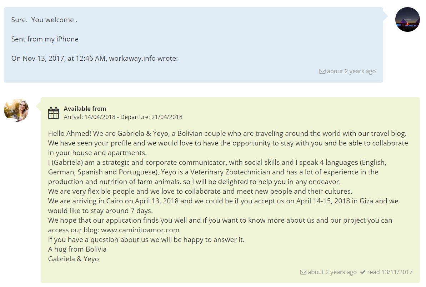Click the 'Gabriela & Yeyo' signature

coord(73,259)
